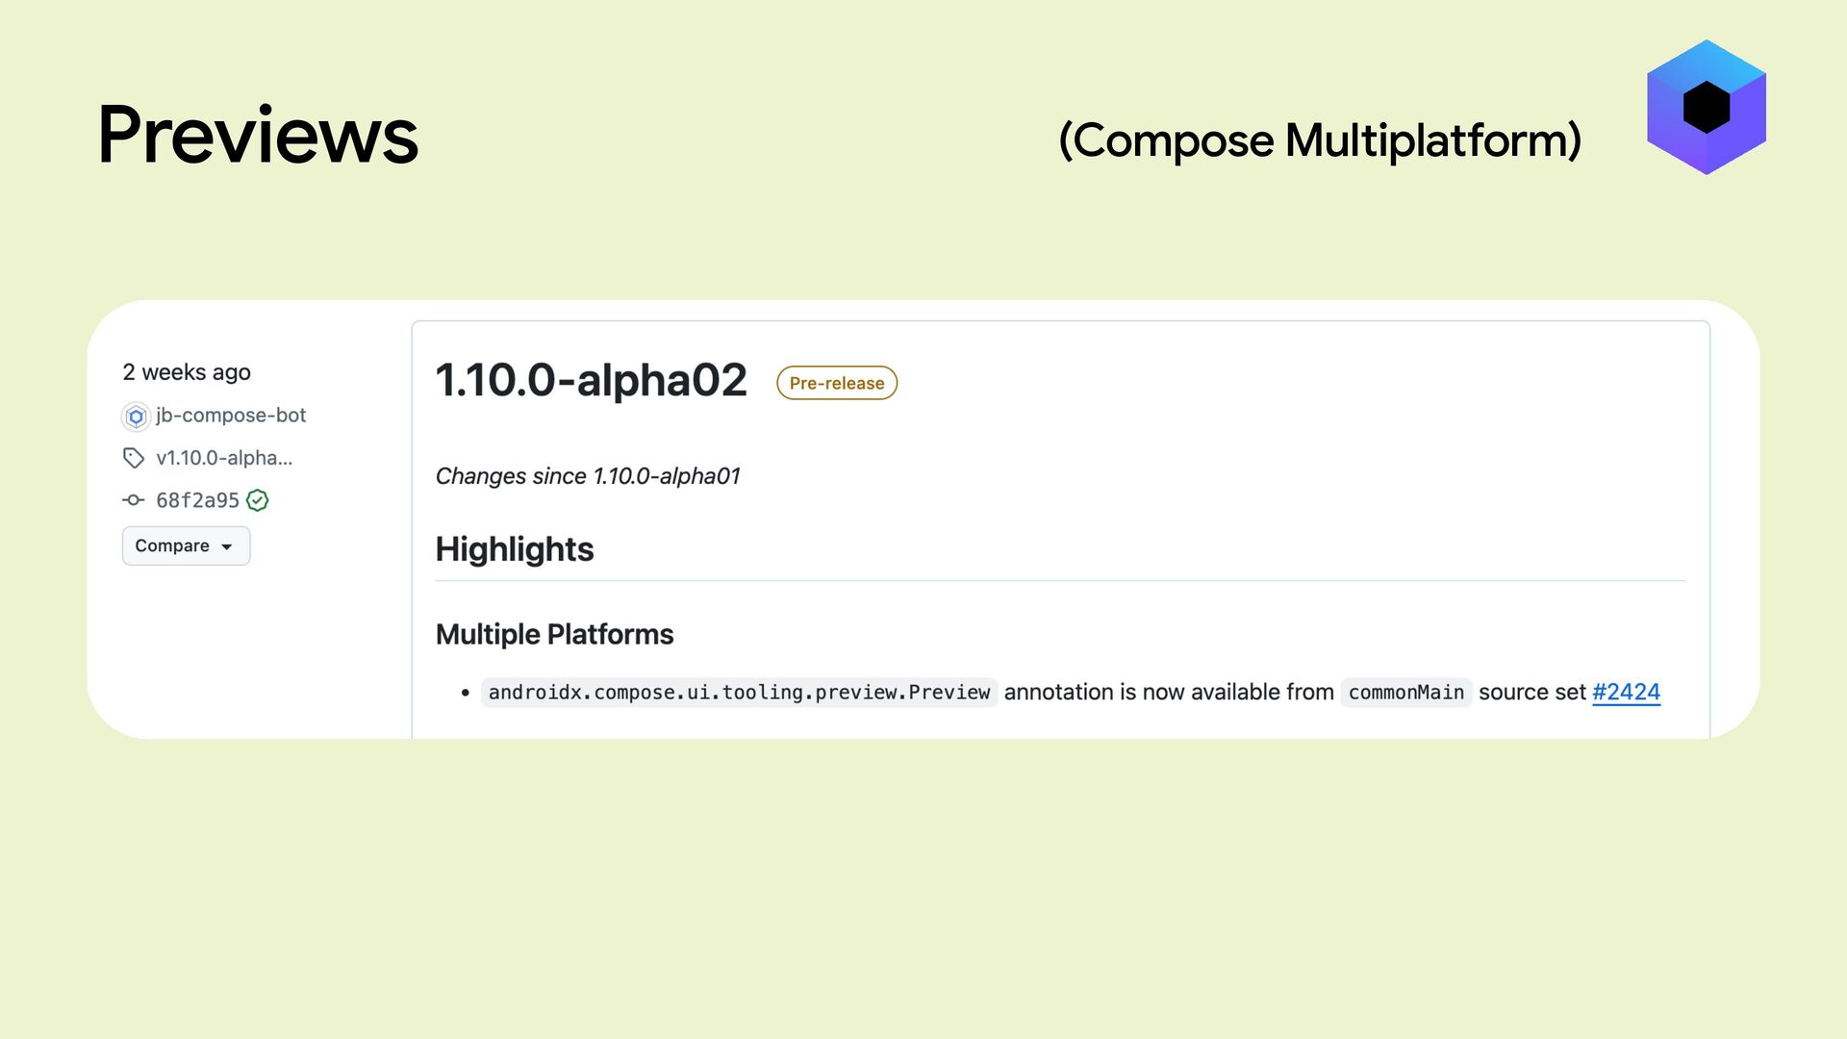This screenshot has width=1847, height=1039.
Task: Click the tag icon beside v1.10.0-alpha
Action: pyautogui.click(x=134, y=458)
